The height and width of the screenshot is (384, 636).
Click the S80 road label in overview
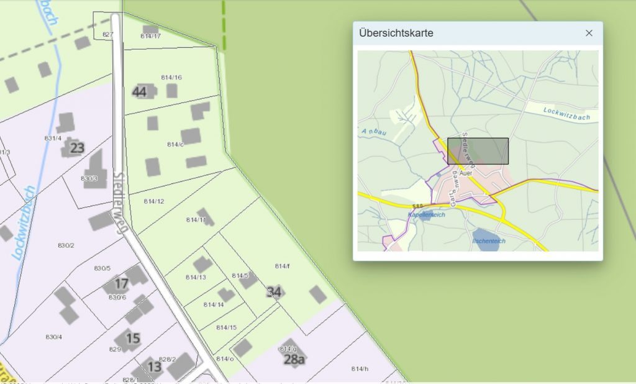pos(417,206)
